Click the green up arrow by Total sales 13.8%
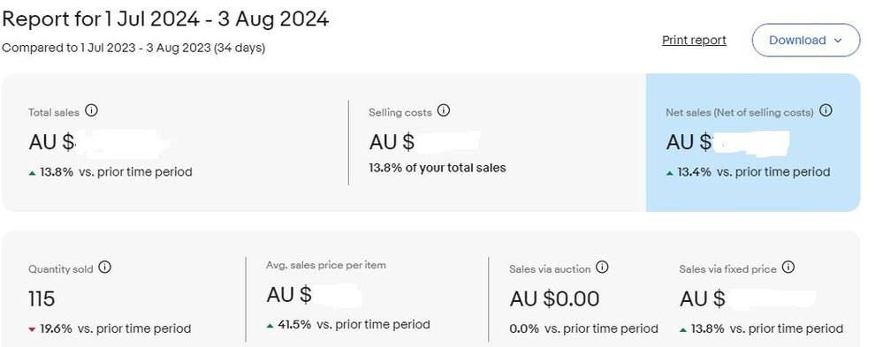This screenshot has width=883, height=347. point(32,173)
